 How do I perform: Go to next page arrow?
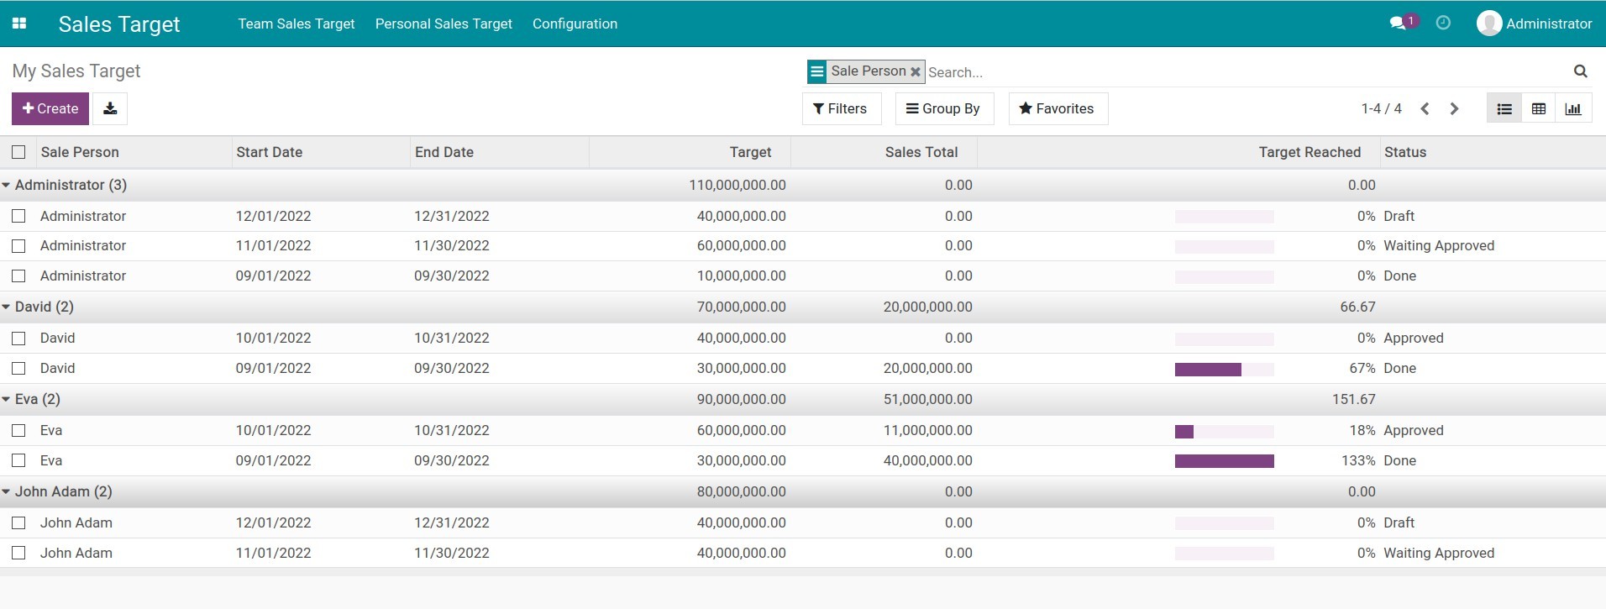pyautogui.click(x=1454, y=108)
